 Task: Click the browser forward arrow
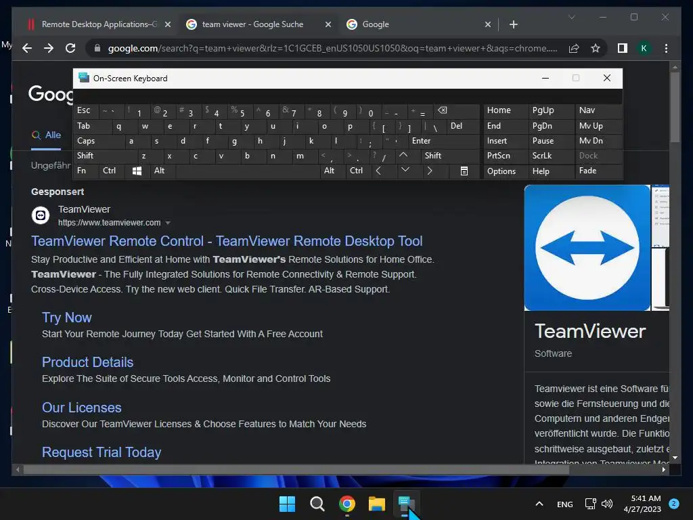coord(49,48)
